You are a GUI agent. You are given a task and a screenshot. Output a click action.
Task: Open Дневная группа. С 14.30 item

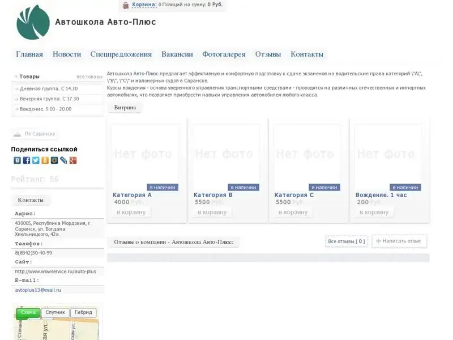click(49, 88)
